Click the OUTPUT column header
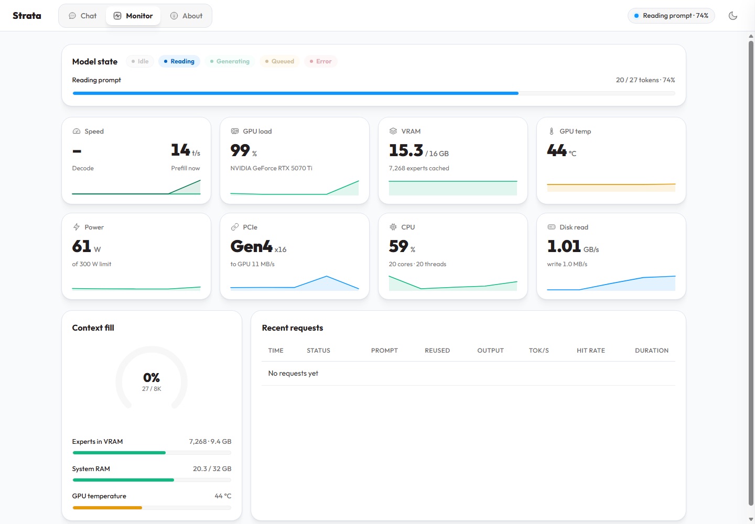Viewport: 755px width, 524px height. [490, 351]
